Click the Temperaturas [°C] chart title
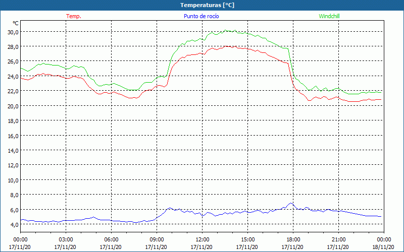The image size is (404, 252). (207, 5)
